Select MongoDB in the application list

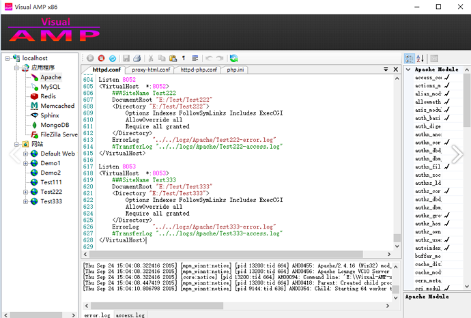pyautogui.click(x=54, y=125)
